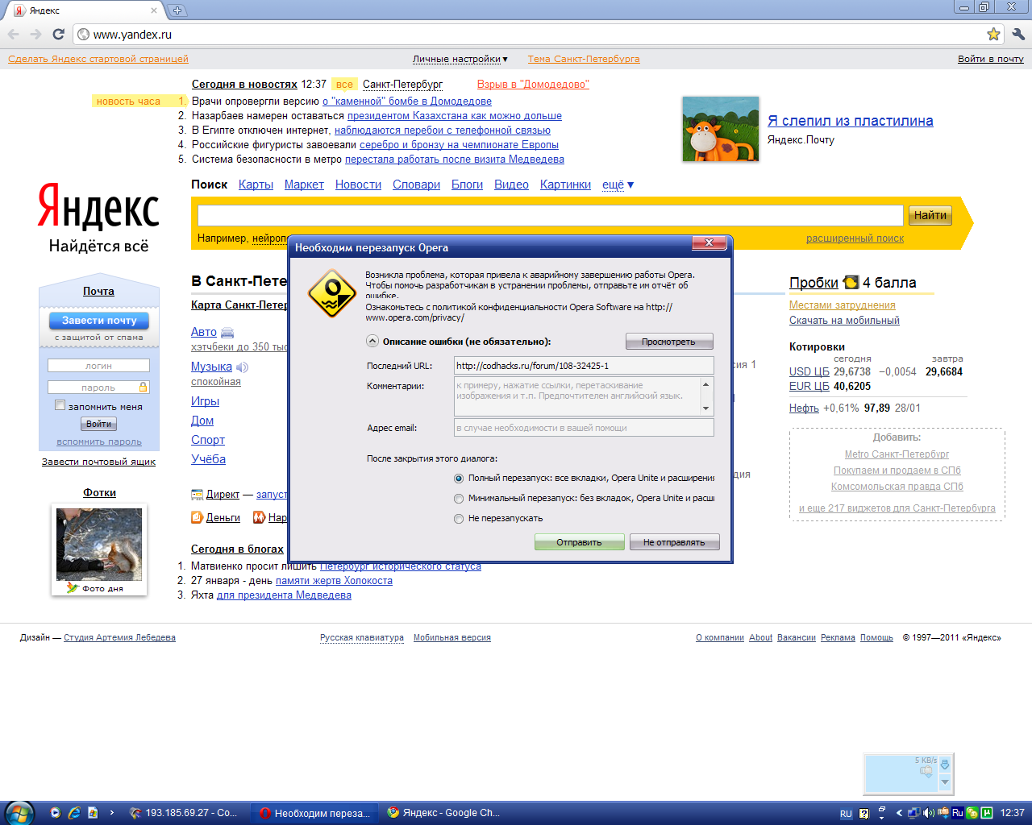
Task: Open the volume speaker tray icon
Action: tap(928, 813)
